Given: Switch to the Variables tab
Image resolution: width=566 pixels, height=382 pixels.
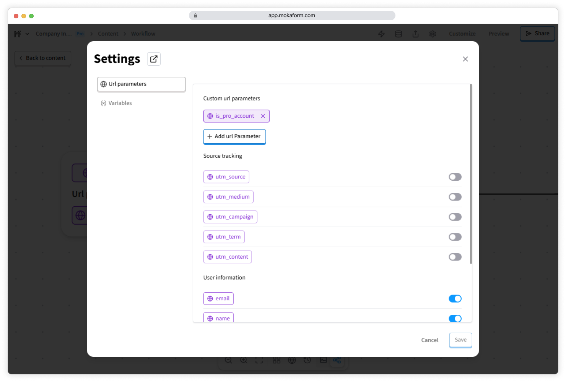Looking at the screenshot, I should 116,103.
